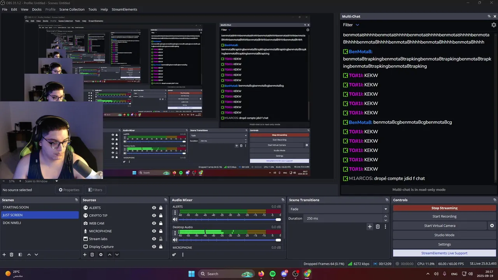Move source down in Sources toolbar

click(x=117, y=255)
